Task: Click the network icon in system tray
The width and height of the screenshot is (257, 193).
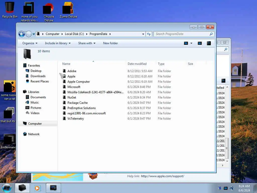Action: coord(226,188)
